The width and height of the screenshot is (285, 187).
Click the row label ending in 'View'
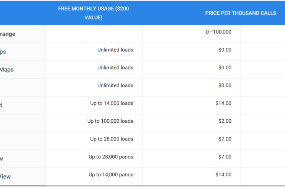(x=5, y=177)
